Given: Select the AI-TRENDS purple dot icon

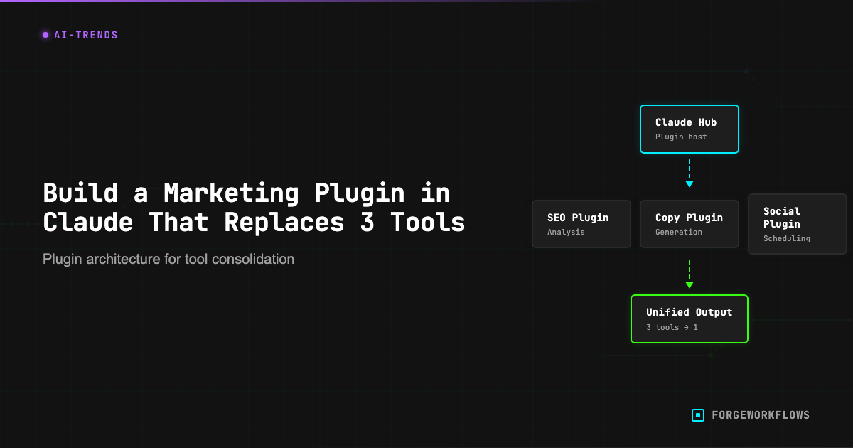Looking at the screenshot, I should coord(45,35).
